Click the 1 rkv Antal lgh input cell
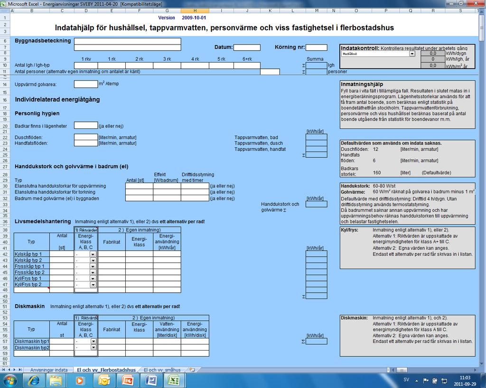Viewport: 486px width, 388px height. (x=86, y=65)
